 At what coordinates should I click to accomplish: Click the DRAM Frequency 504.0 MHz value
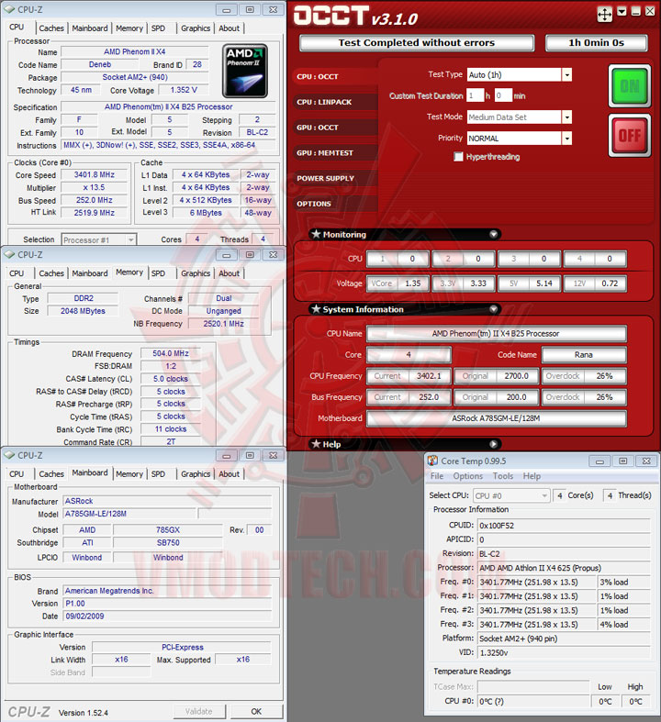[171, 353]
